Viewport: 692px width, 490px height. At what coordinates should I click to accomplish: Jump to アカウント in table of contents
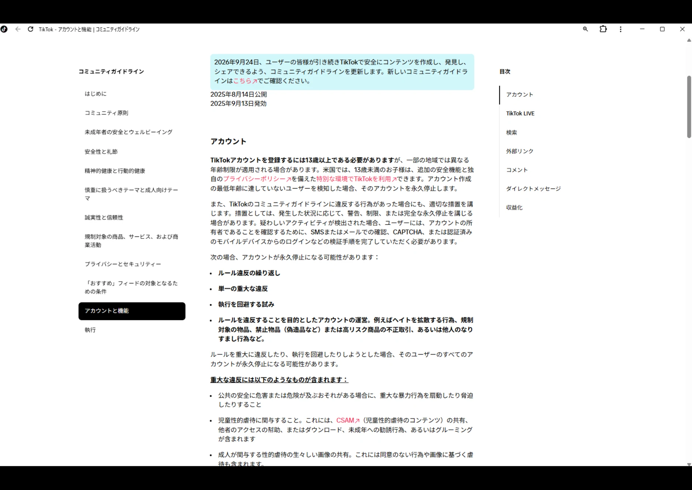(520, 94)
